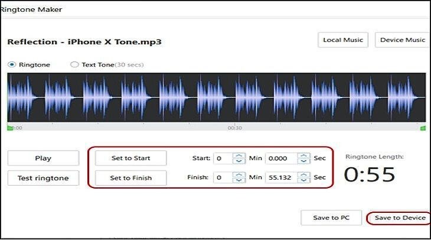
Task: Click the Device Music button
Action: click(x=403, y=40)
